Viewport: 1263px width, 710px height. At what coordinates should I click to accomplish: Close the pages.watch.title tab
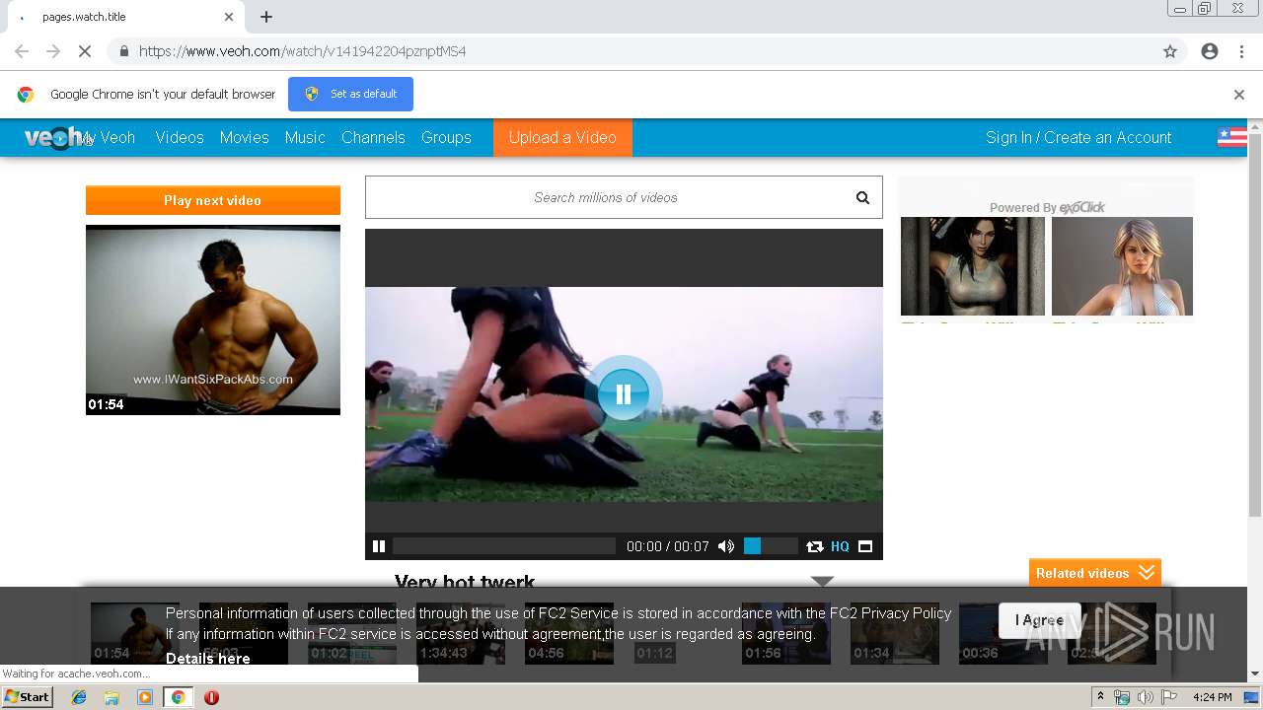[229, 17]
